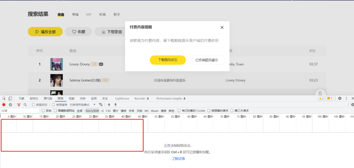354x168 pixels.
Task: Select the WS request type filter
Action: (x=147, y=111)
